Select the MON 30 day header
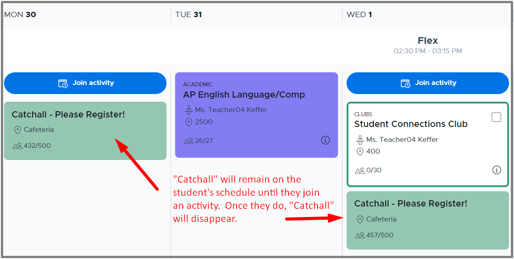The height and width of the screenshot is (259, 514). click(20, 15)
